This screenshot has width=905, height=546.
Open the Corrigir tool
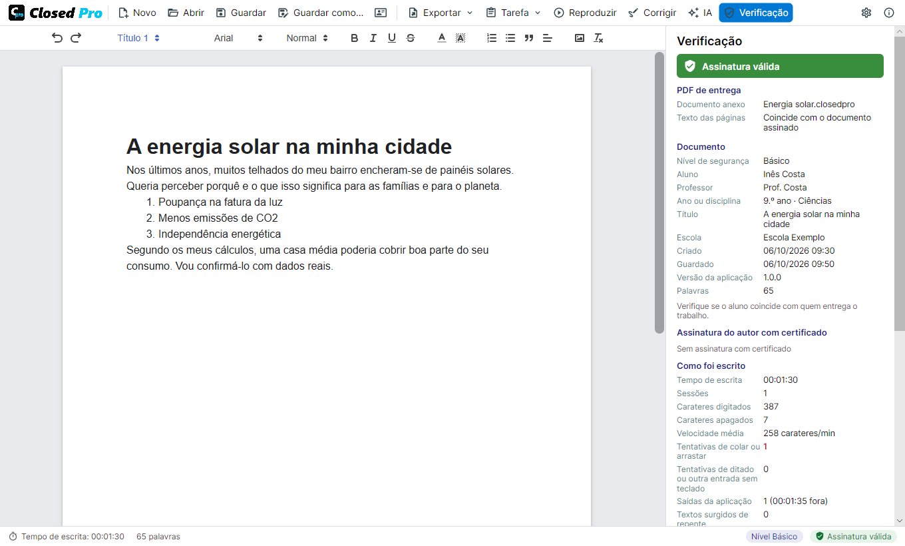pos(652,13)
